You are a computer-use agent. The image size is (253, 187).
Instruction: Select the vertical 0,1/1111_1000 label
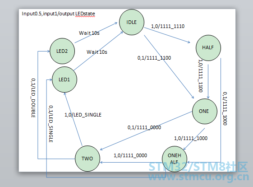pyautogui.click(x=225, y=108)
